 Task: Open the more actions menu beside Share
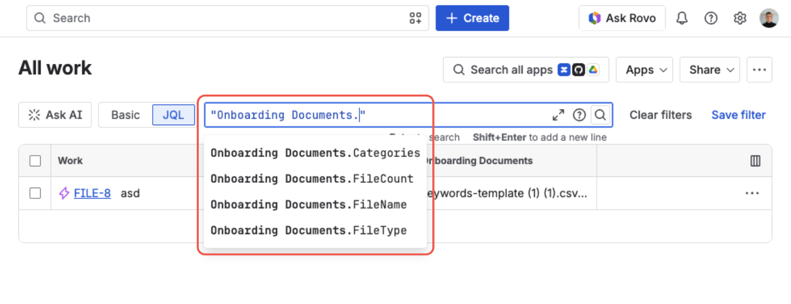tap(759, 70)
